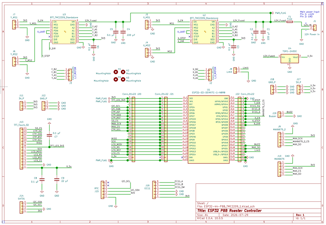
Task: Select the H2 mounting hole
Action: click(123, 72)
